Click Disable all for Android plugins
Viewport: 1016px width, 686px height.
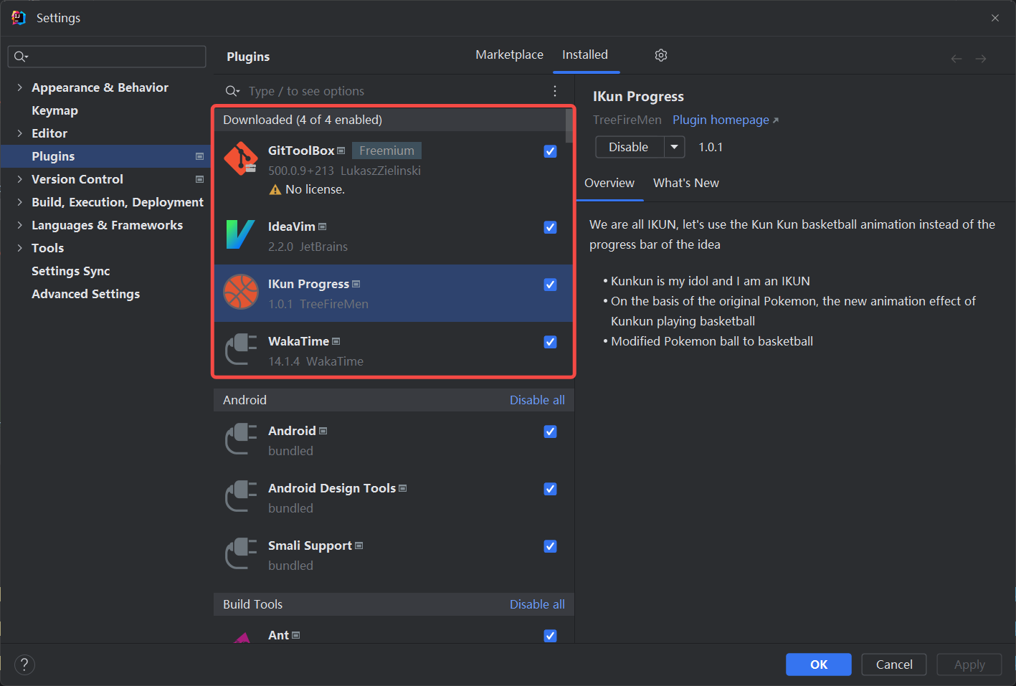(537, 400)
